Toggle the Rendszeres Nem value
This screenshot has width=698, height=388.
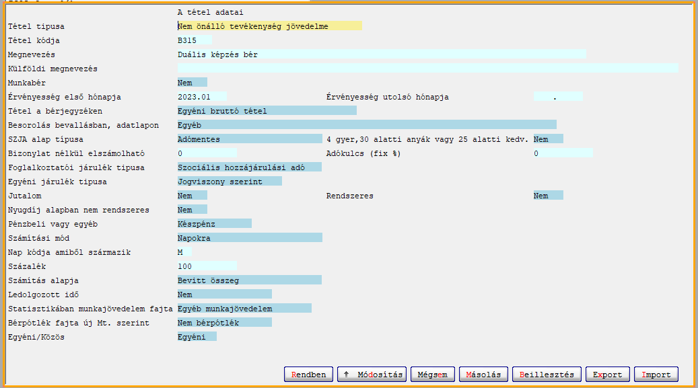pyautogui.click(x=548, y=196)
